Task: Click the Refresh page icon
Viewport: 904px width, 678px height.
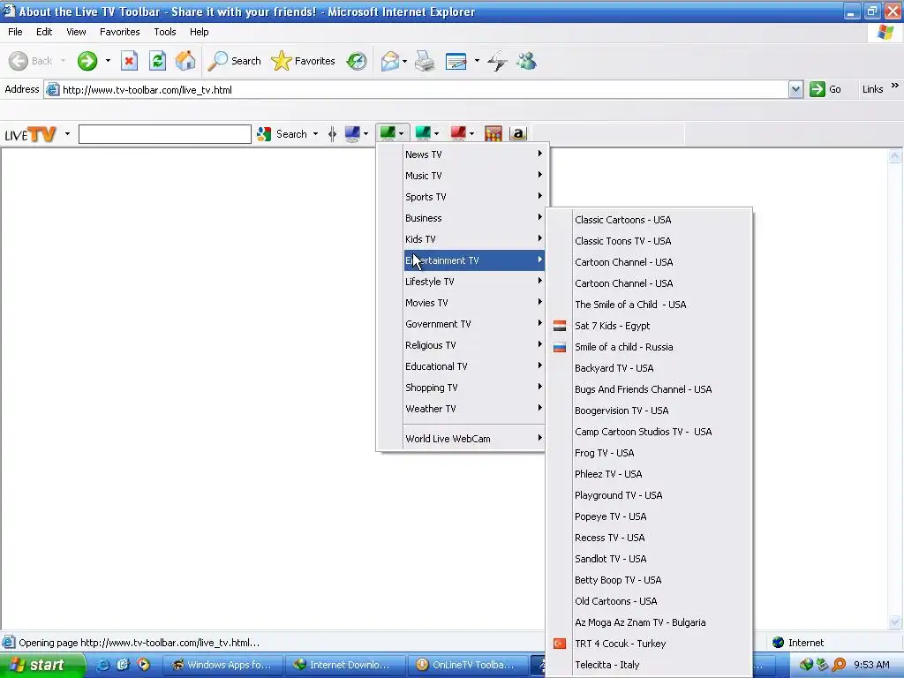Action: click(x=157, y=61)
